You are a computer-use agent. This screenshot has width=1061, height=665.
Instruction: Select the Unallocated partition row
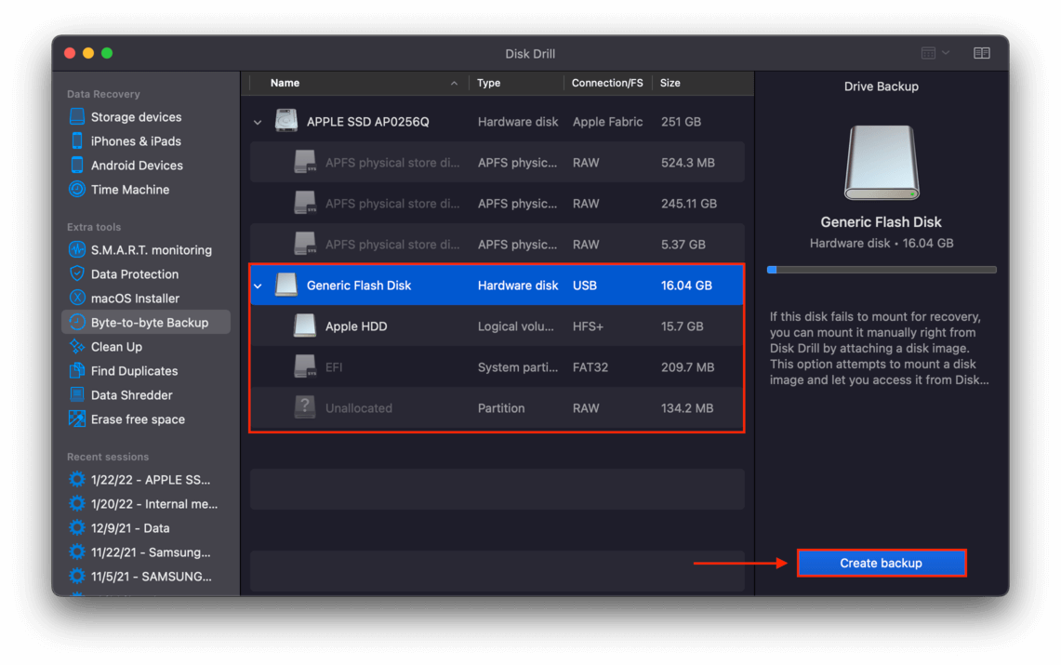(497, 408)
